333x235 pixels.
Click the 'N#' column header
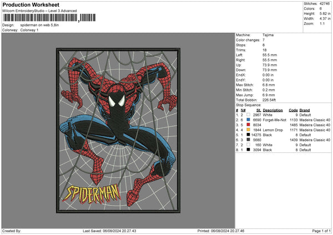point(243,110)
